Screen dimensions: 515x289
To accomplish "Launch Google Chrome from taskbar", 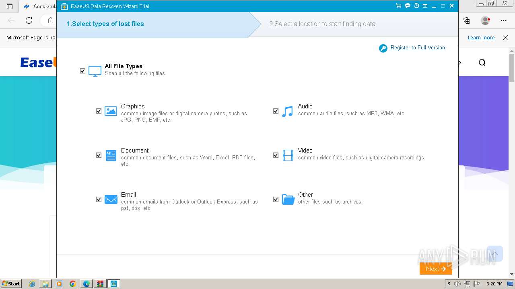I will coord(73,284).
